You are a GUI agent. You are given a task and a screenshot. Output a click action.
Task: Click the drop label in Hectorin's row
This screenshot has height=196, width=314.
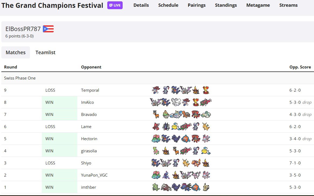pyautogui.click(x=307, y=139)
